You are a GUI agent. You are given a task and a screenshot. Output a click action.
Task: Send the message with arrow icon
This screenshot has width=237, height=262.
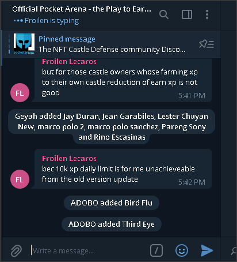207,250
